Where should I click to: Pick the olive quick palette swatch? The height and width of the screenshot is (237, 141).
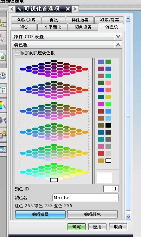(101, 125)
